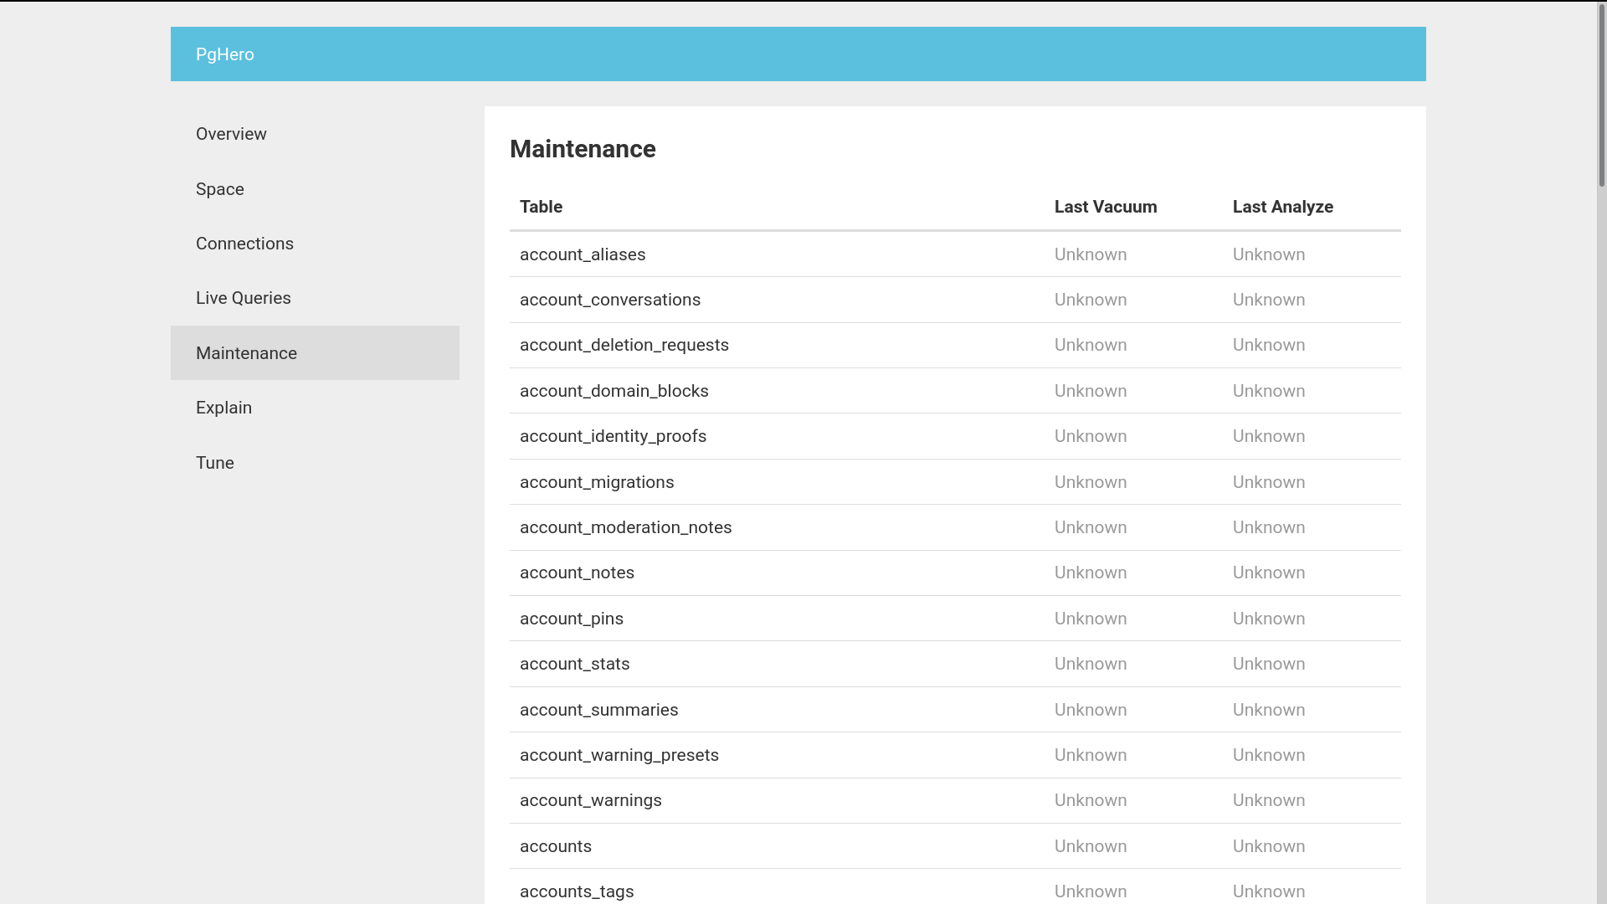Open the Overview page
Viewport: 1607px width, 904px height.
coord(231,134)
